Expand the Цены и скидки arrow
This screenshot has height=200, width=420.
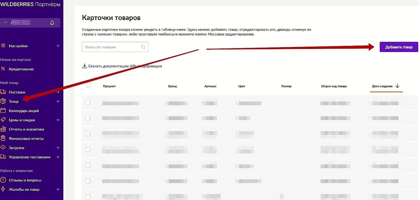[58, 120]
